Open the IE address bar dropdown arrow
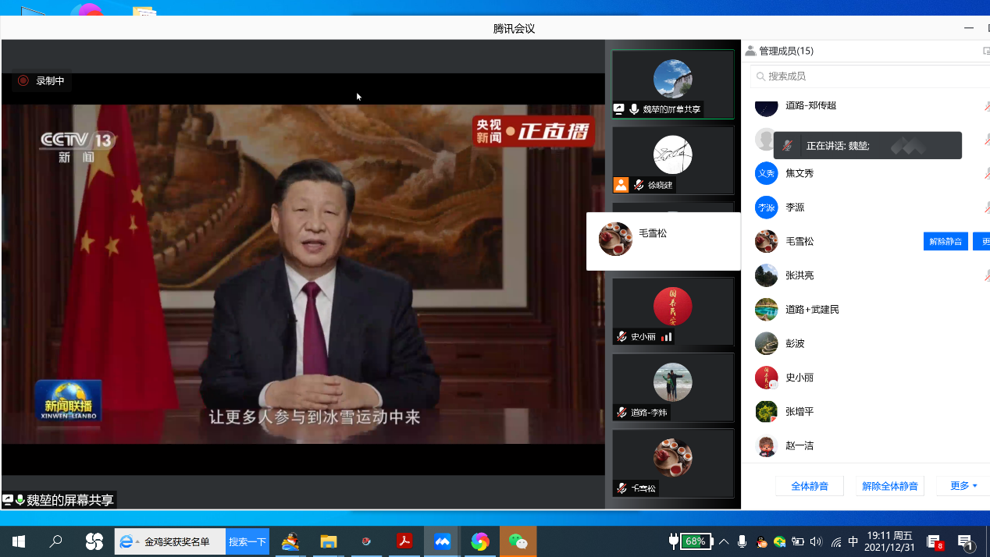The width and height of the screenshot is (990, 557). 137,541
